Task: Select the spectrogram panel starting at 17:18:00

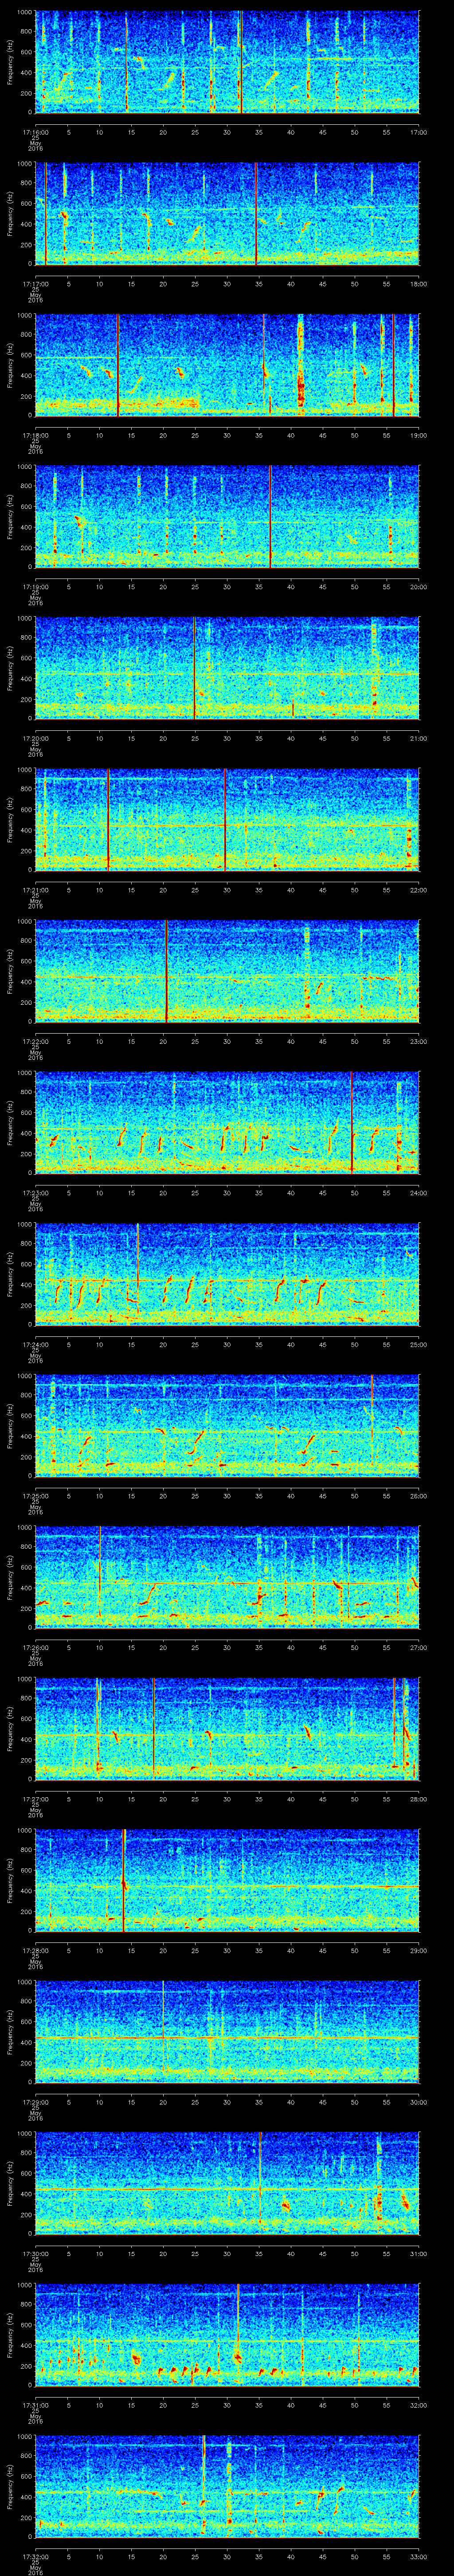Action: tap(227, 365)
